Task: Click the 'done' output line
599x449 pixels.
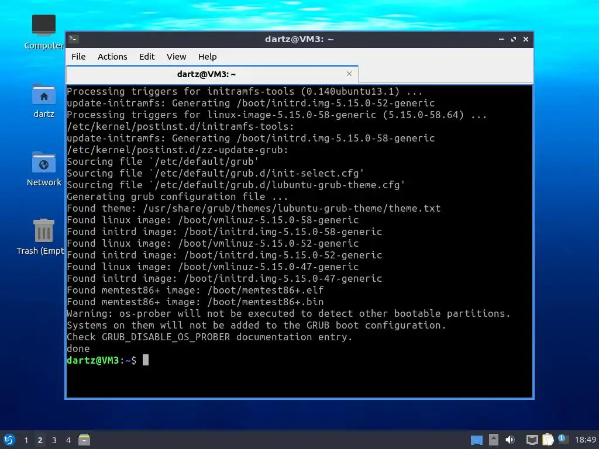Action: pyautogui.click(x=78, y=348)
